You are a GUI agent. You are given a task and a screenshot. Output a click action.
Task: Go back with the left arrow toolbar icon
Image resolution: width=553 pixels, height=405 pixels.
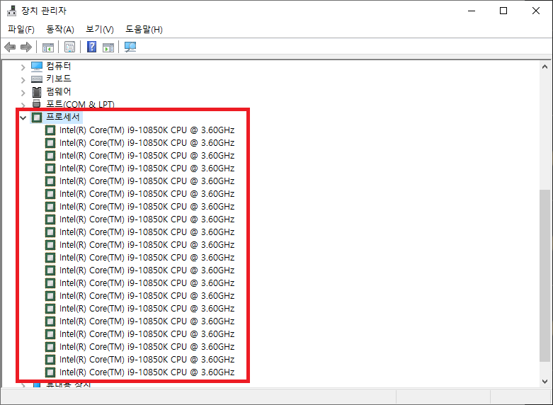point(10,47)
